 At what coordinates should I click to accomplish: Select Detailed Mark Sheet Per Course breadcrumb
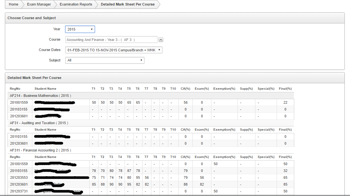(128, 4)
